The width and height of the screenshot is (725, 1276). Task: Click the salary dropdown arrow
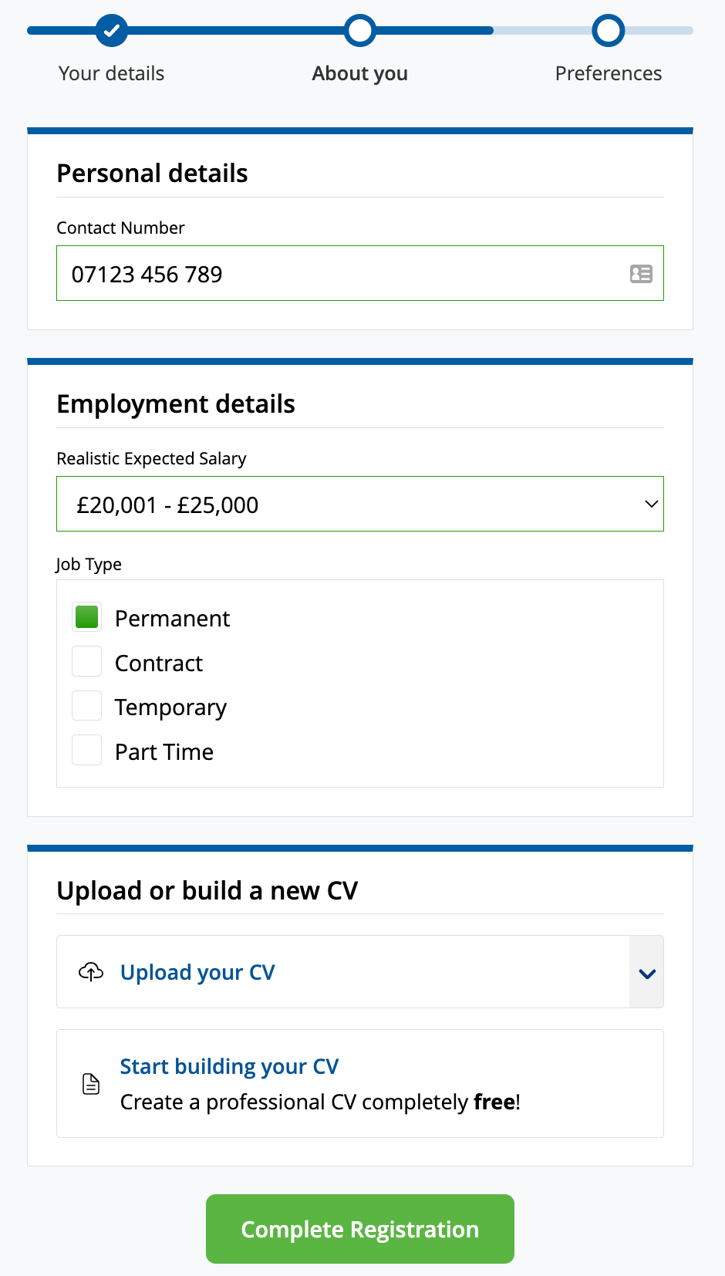651,505
